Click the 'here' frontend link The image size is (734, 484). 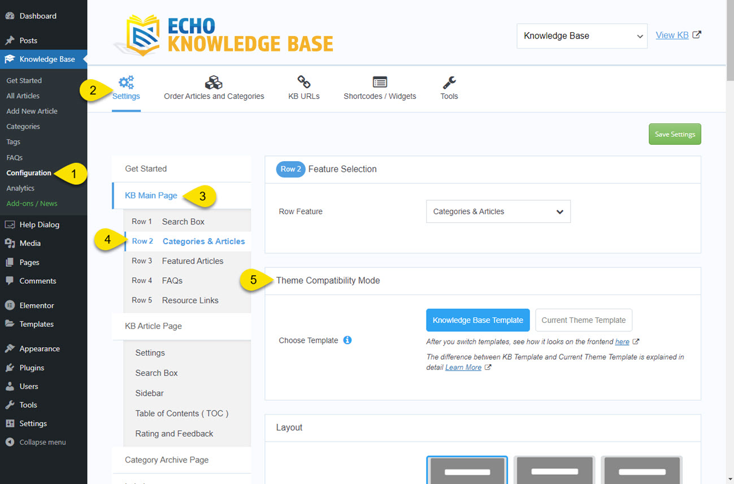click(622, 342)
